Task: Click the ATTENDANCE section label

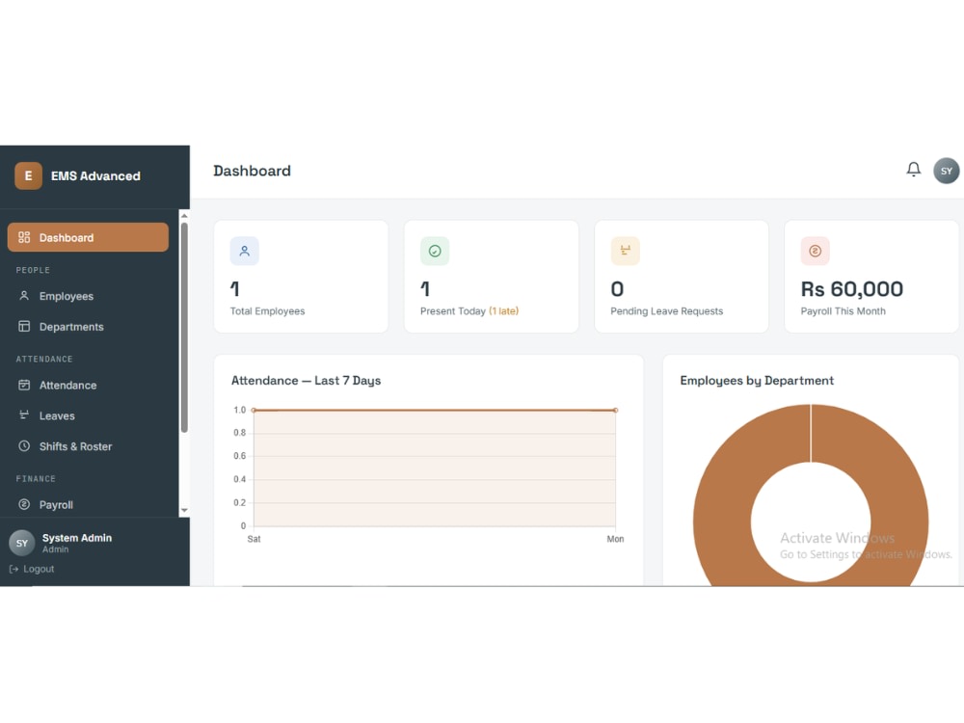Action: click(x=44, y=359)
